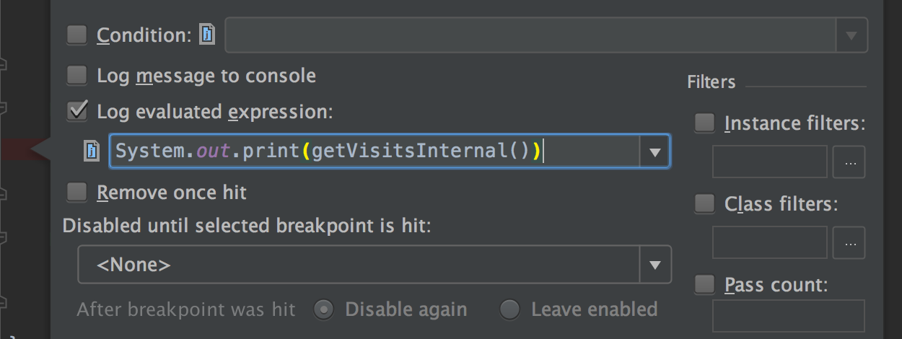The width and height of the screenshot is (902, 339).
Task: Click the code icon left of expression field
Action: (92, 151)
